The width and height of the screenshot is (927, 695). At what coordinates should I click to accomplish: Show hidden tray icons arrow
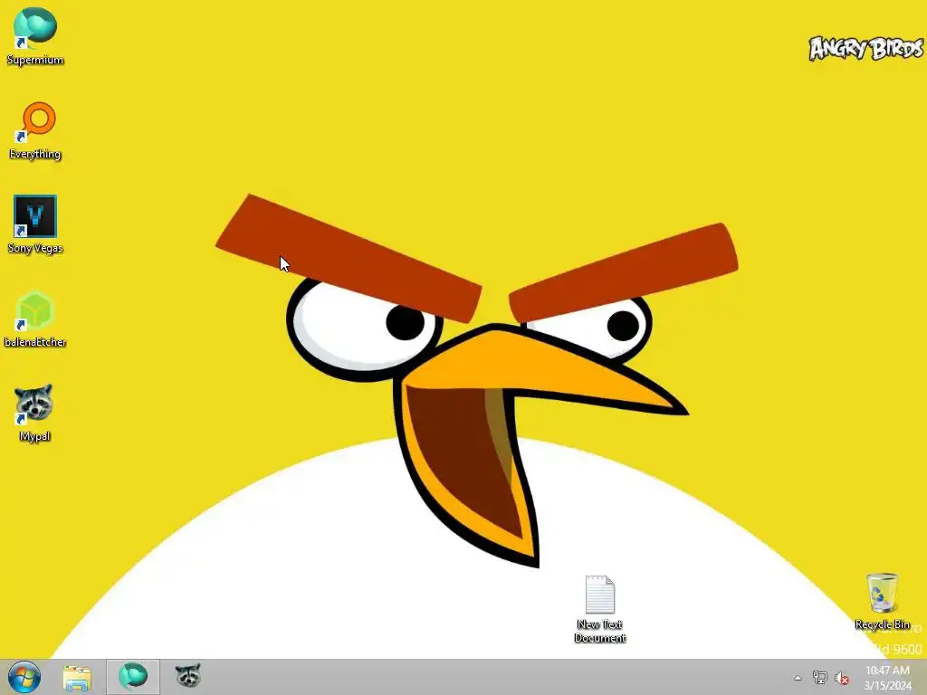(x=798, y=678)
